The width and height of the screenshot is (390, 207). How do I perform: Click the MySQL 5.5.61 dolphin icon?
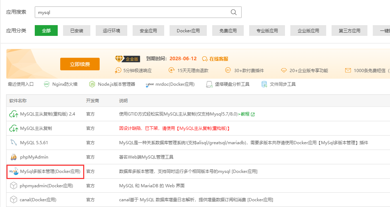pos(13,143)
